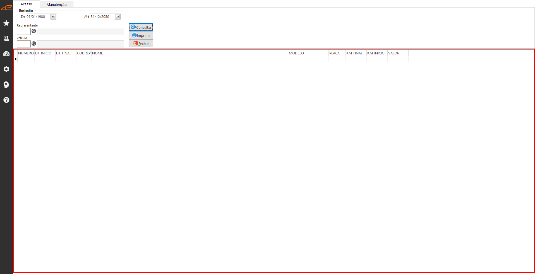Close the form with Fechar
535x274 pixels.
pos(141,44)
